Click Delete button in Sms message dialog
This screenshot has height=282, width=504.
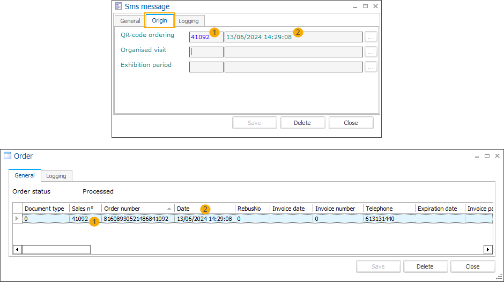pyautogui.click(x=302, y=123)
